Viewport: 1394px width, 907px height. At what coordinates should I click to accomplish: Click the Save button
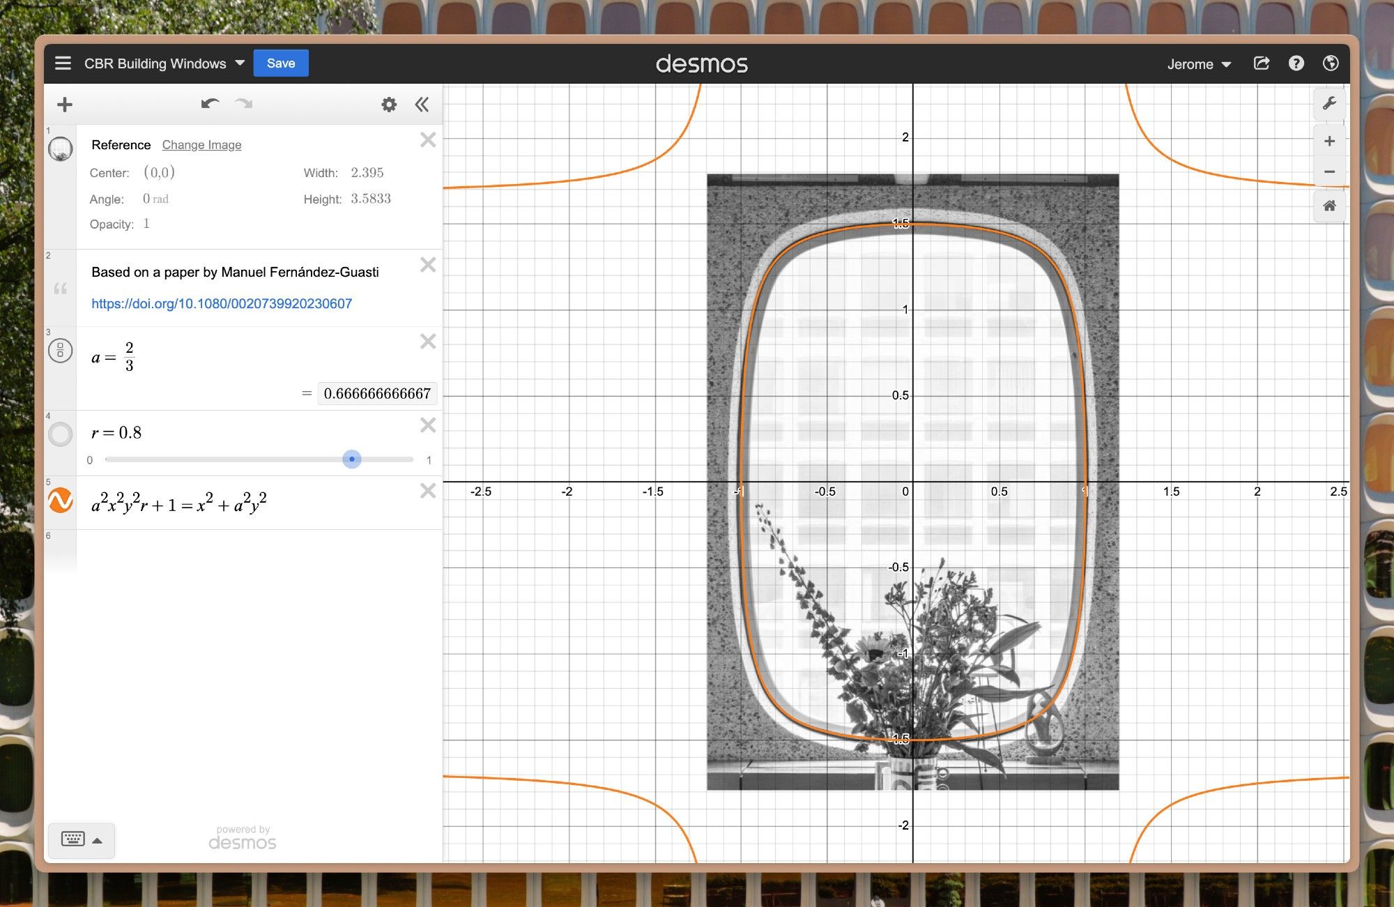[x=281, y=63]
